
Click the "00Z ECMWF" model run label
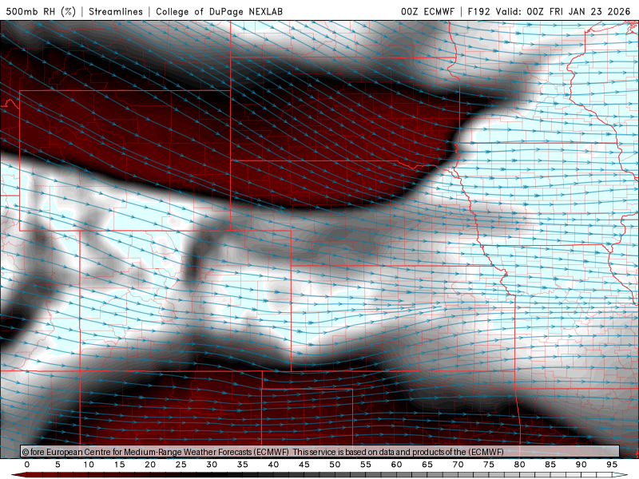(427, 11)
